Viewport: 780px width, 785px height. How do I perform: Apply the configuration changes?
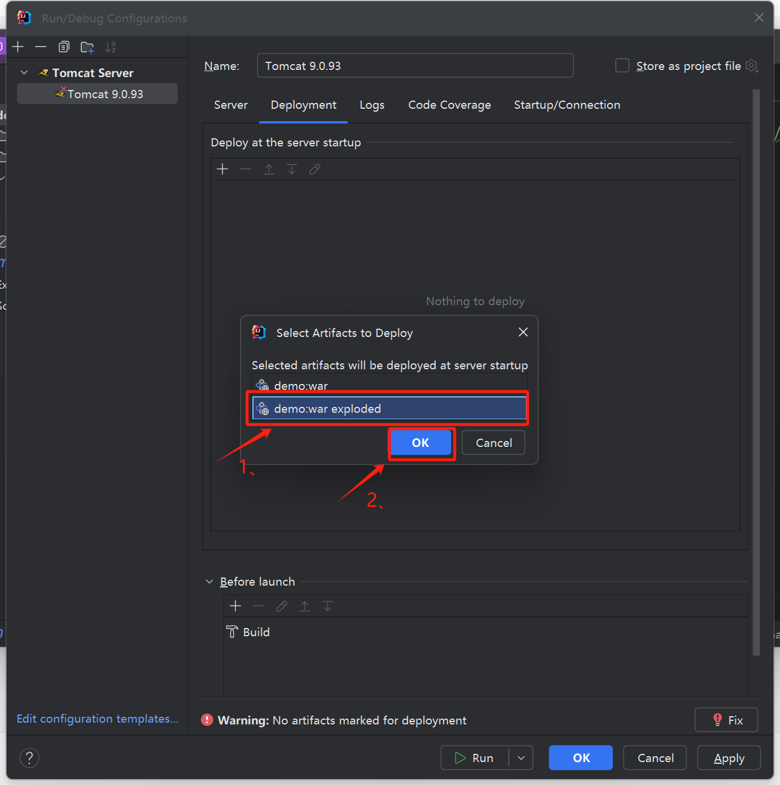(x=729, y=758)
